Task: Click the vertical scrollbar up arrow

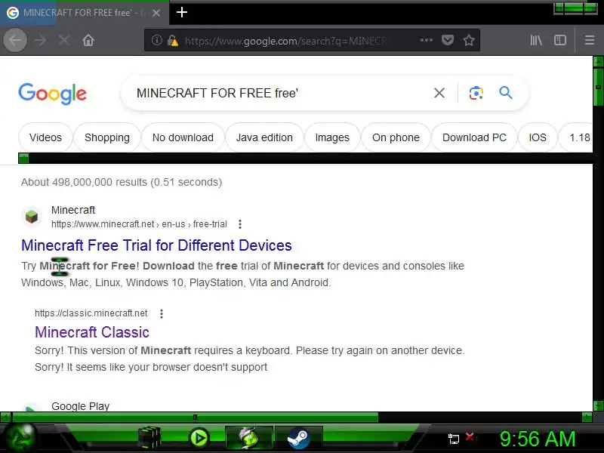Action: pos(598,61)
